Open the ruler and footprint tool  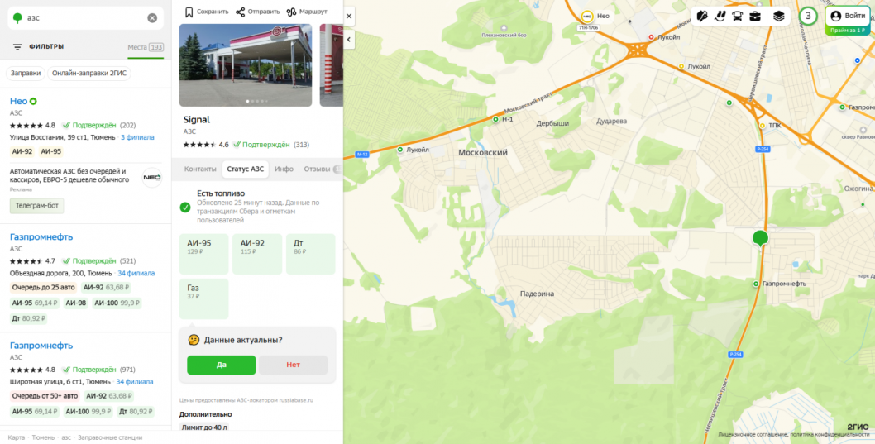click(720, 17)
